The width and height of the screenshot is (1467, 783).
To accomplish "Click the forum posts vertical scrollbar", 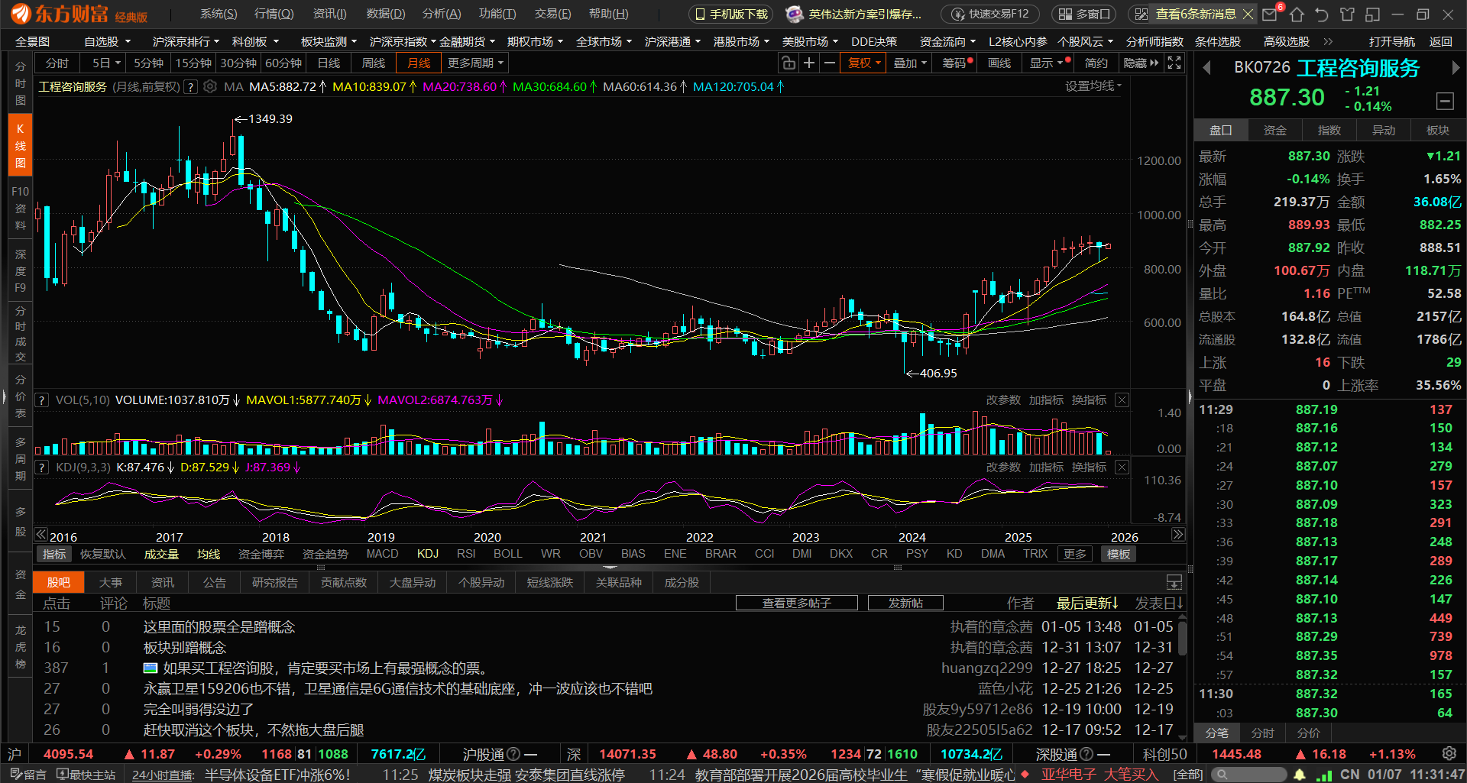I will click(1183, 638).
